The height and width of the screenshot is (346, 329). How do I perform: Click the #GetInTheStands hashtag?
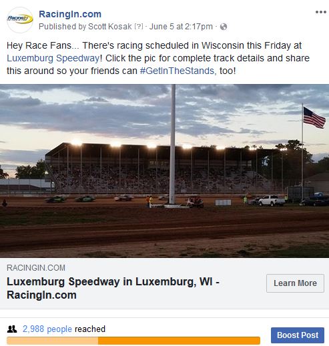coord(178,71)
